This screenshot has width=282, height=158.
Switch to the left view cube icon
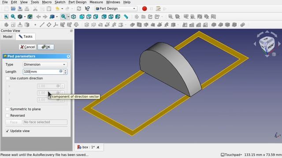click(x=118, y=17)
